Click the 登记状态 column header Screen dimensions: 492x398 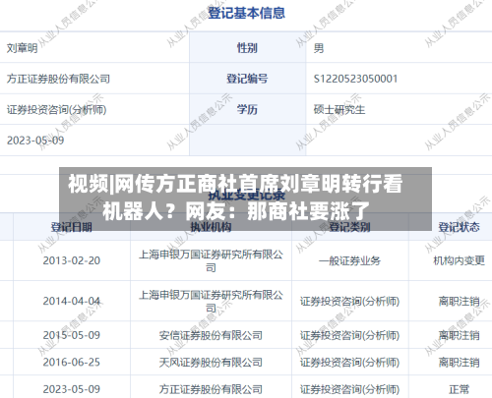(459, 227)
